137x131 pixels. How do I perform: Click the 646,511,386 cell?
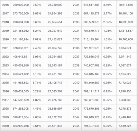(91, 5)
